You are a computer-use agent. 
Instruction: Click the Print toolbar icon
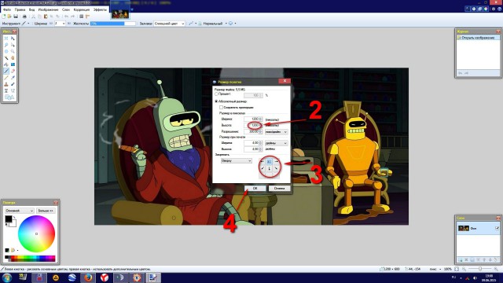24,17
